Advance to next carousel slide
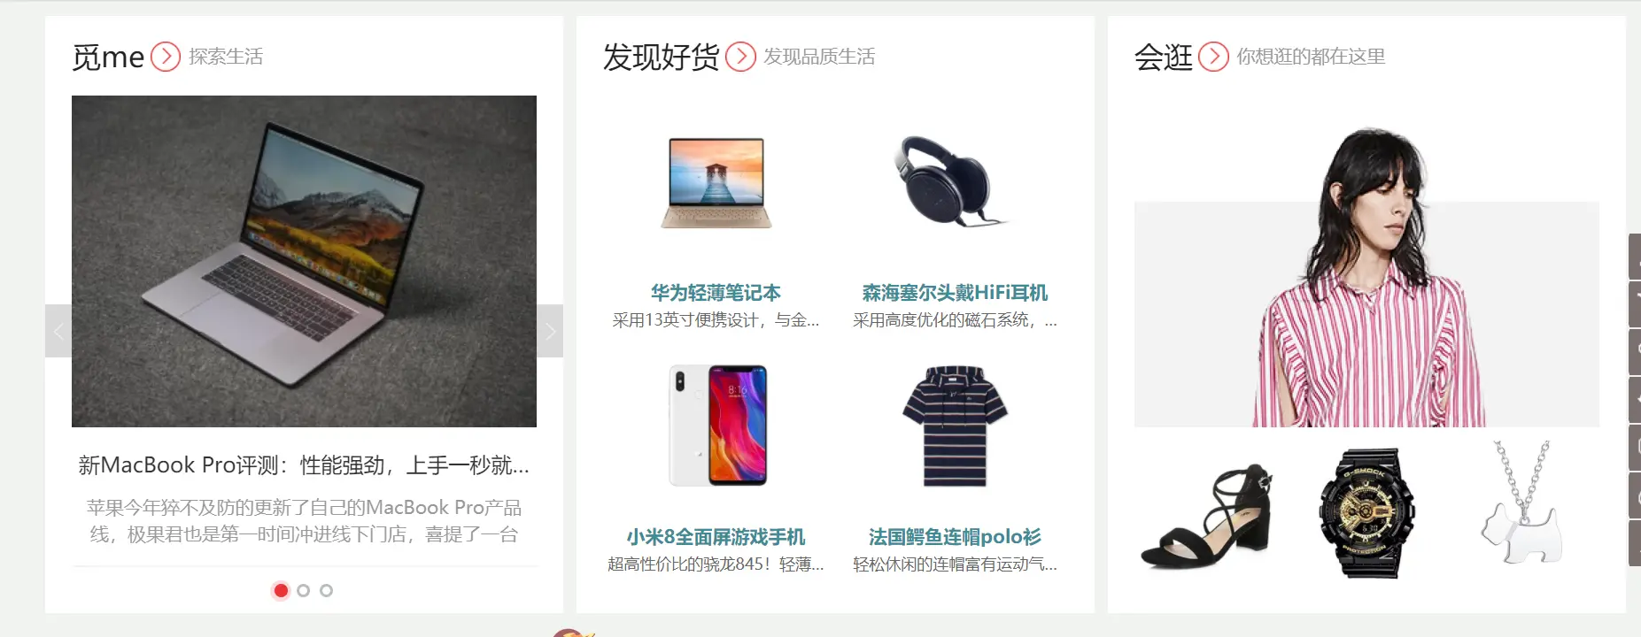1641x637 pixels. [x=550, y=331]
